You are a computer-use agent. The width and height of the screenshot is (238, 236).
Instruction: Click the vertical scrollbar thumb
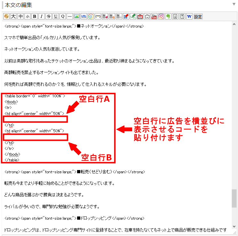point(234,198)
